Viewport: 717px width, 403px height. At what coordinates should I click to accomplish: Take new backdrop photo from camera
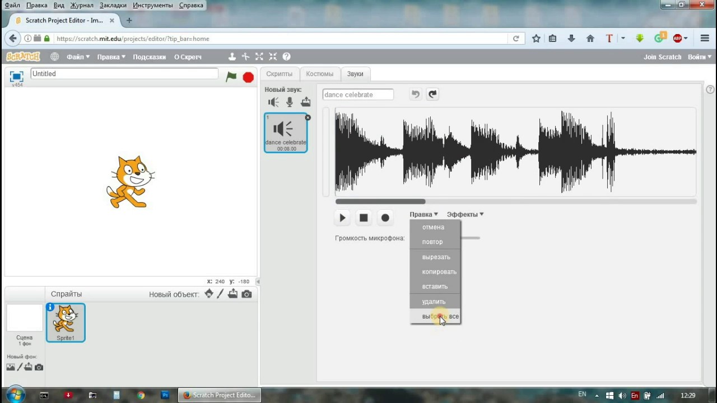pos(39,367)
